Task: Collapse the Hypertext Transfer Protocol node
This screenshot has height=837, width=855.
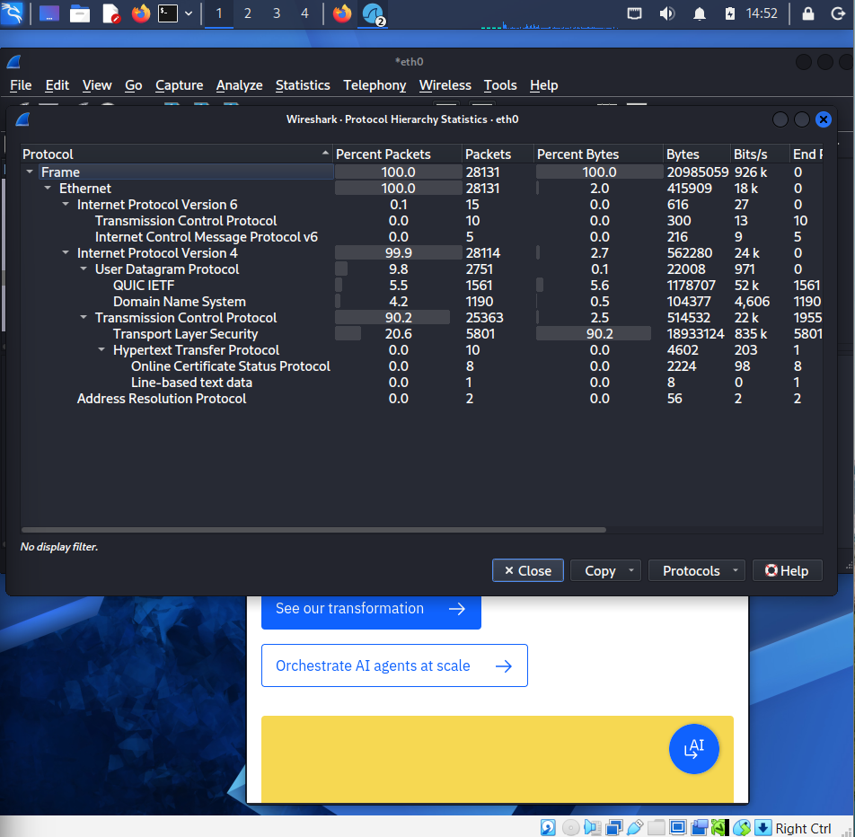Action: [x=101, y=350]
